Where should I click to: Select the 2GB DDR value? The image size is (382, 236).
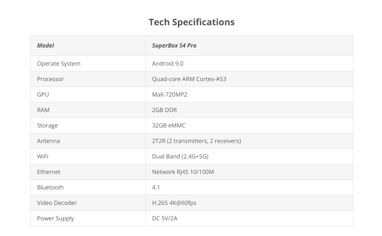point(165,110)
